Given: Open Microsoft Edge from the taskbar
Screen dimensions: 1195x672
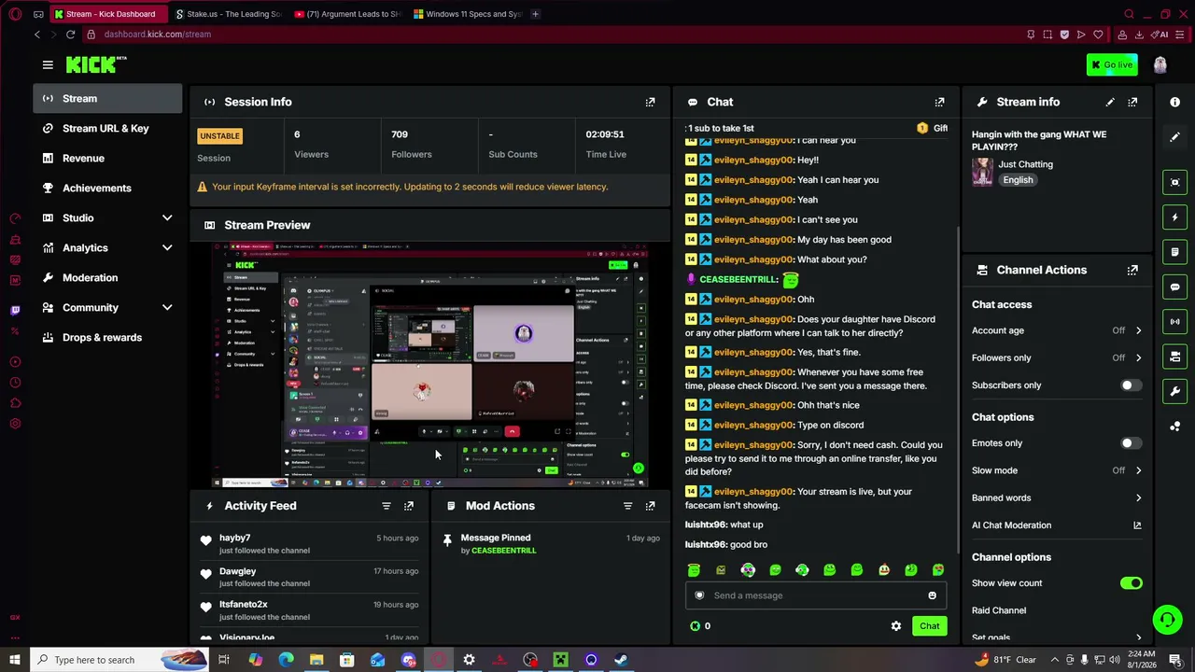Looking at the screenshot, I should 286,660.
